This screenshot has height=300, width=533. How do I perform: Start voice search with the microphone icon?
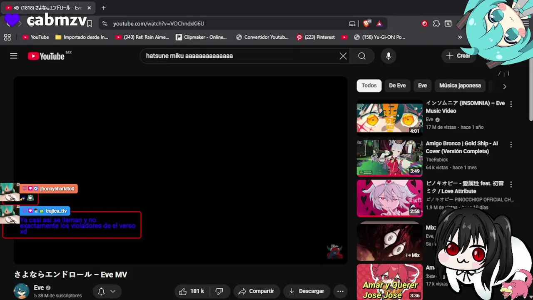389,56
